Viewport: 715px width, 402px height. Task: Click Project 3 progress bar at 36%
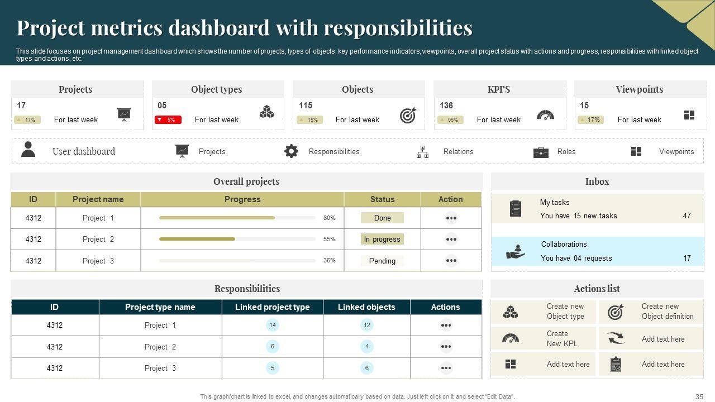(x=237, y=261)
